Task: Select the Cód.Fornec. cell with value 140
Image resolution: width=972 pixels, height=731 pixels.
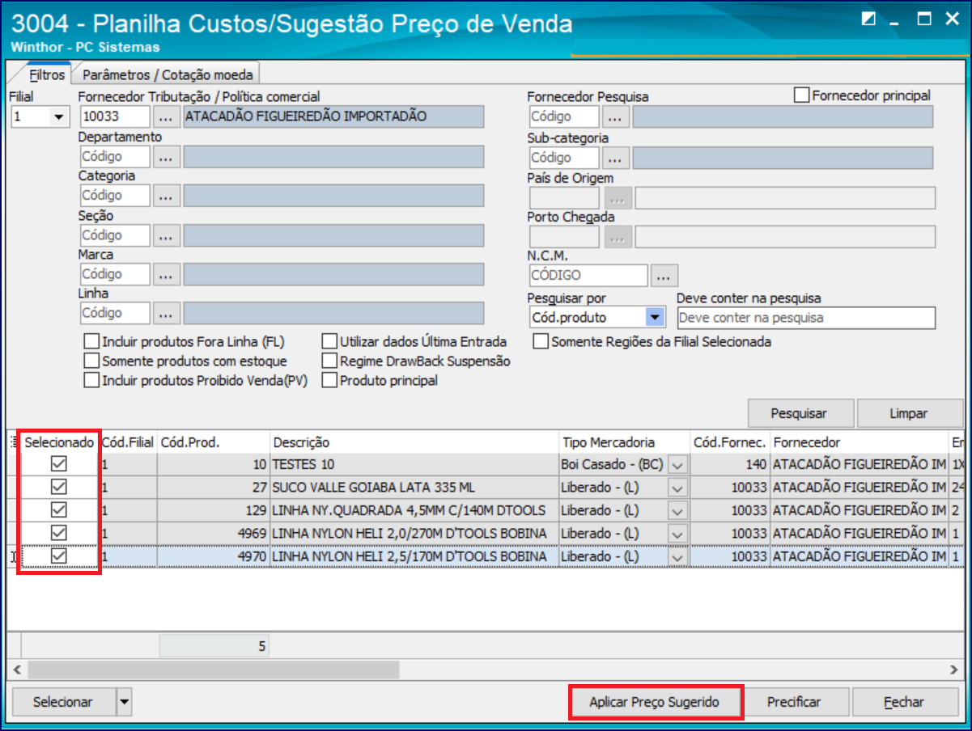Action: 730,465
